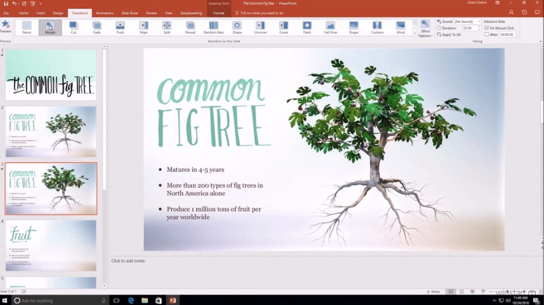Click the Undo arrow icon
The width and height of the screenshot is (544, 305).
pos(14,3)
